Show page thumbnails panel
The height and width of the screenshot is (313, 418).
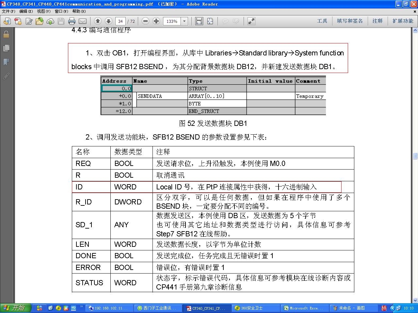pyautogui.click(x=6, y=48)
